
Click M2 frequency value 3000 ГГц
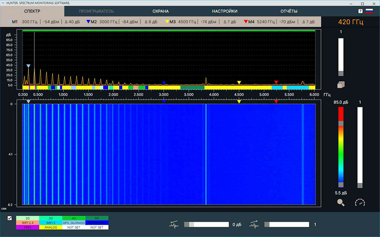click(108, 22)
